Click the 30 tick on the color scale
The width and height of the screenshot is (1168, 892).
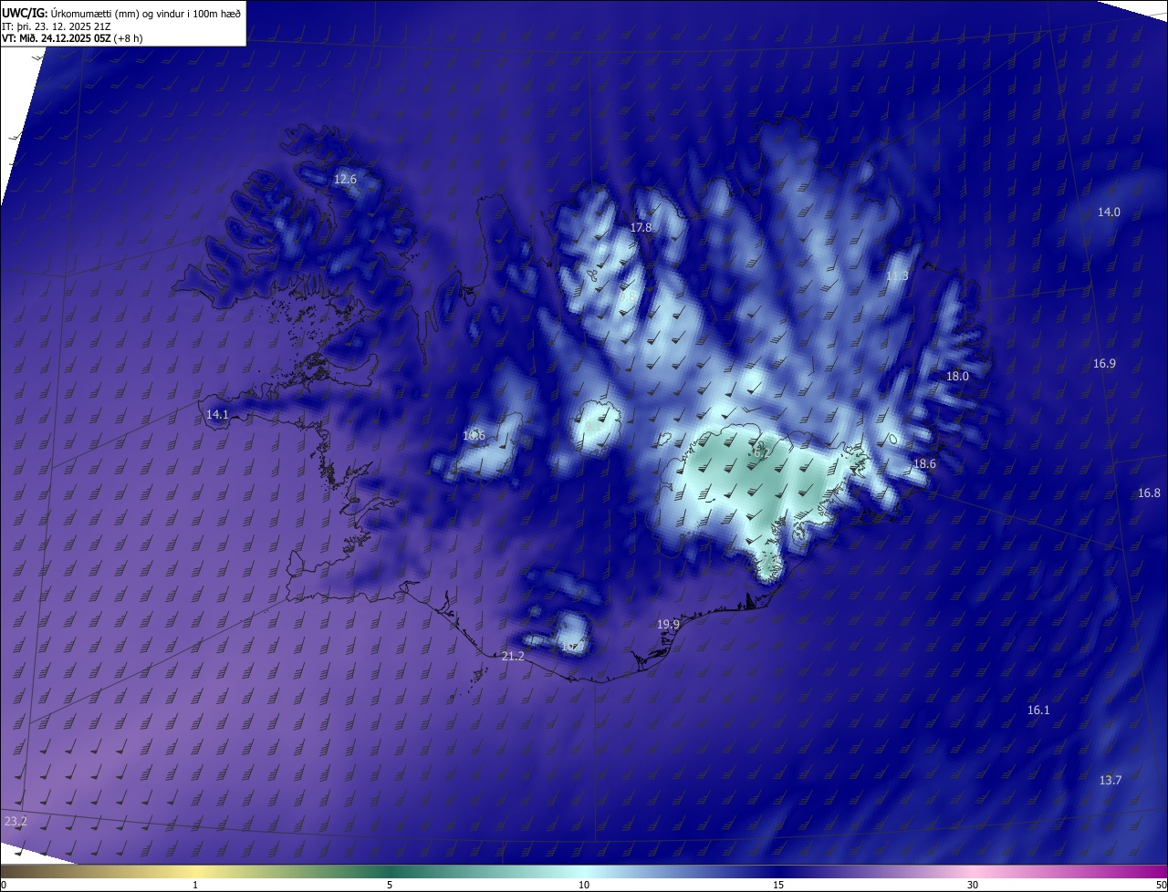(973, 885)
